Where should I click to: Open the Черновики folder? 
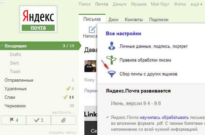tap(15, 106)
